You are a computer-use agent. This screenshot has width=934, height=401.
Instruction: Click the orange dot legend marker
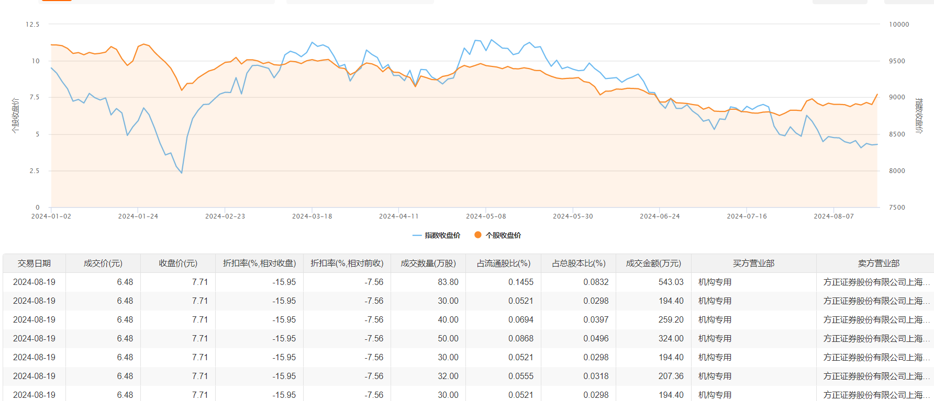click(x=477, y=235)
